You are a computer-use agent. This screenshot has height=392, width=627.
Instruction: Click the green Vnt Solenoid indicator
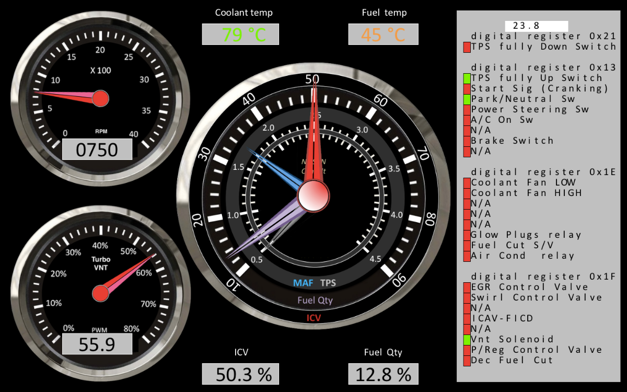(x=467, y=340)
